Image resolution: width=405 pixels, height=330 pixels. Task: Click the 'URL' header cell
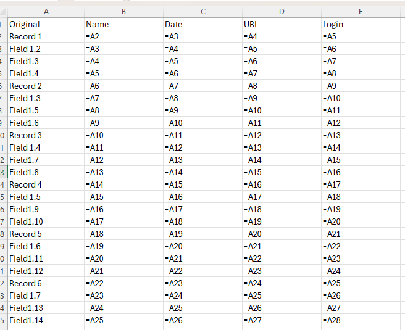point(281,24)
